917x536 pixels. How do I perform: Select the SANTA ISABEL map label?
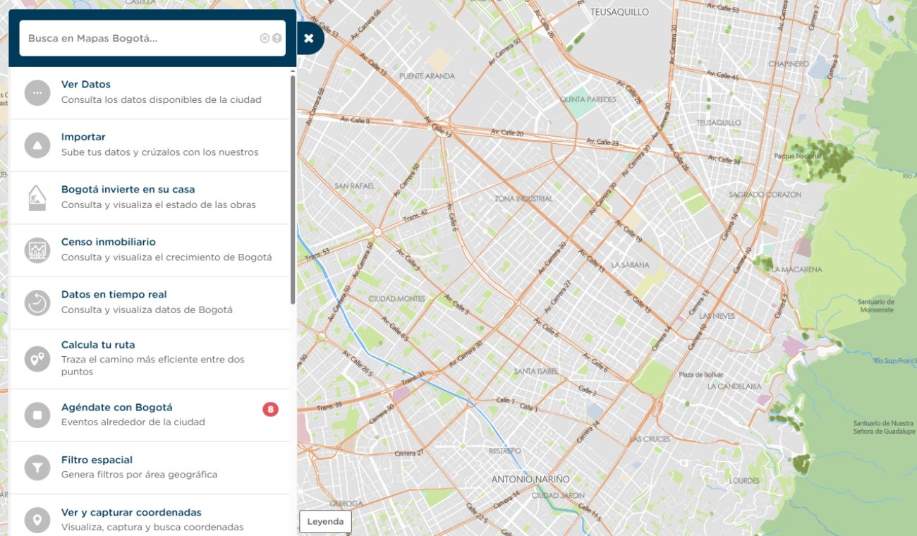[x=536, y=371]
